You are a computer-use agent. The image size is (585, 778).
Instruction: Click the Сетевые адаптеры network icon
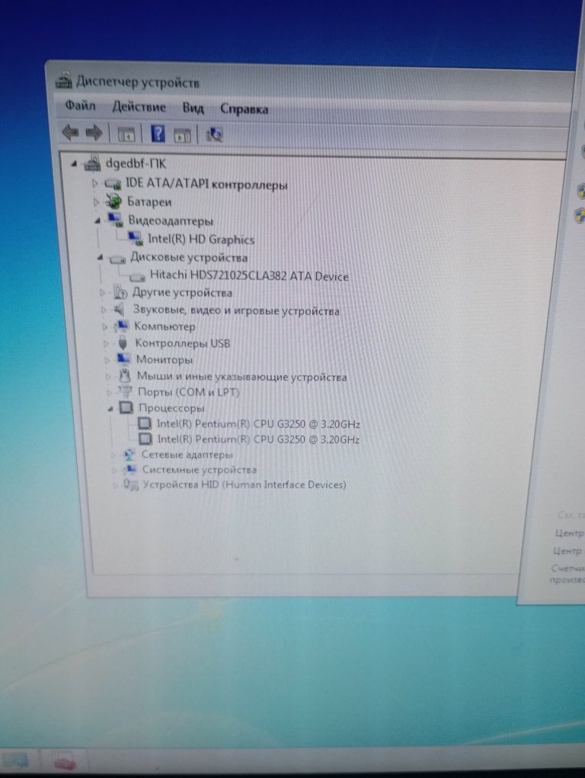(x=129, y=454)
